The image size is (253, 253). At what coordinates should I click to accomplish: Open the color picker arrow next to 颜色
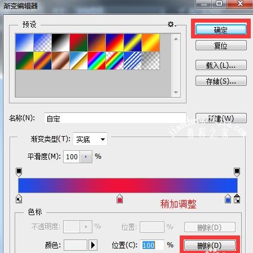click(93, 245)
